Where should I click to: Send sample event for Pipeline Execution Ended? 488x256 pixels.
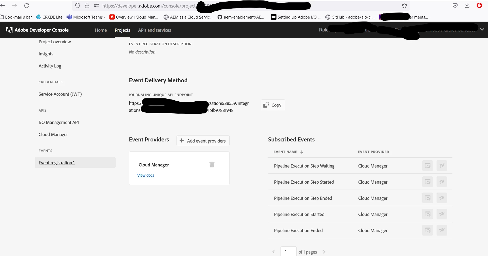442,230
